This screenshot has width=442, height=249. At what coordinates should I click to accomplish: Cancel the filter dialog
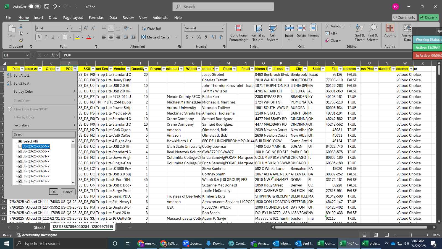(68, 192)
